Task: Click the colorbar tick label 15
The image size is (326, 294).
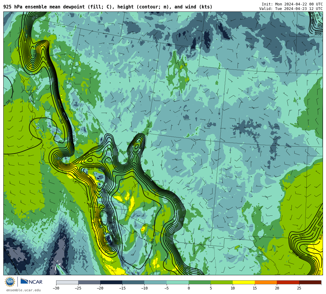Action: [255, 288]
